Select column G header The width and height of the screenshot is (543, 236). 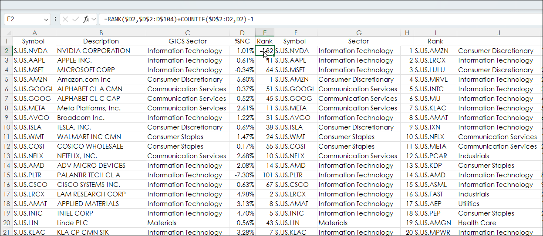[x=358, y=33]
